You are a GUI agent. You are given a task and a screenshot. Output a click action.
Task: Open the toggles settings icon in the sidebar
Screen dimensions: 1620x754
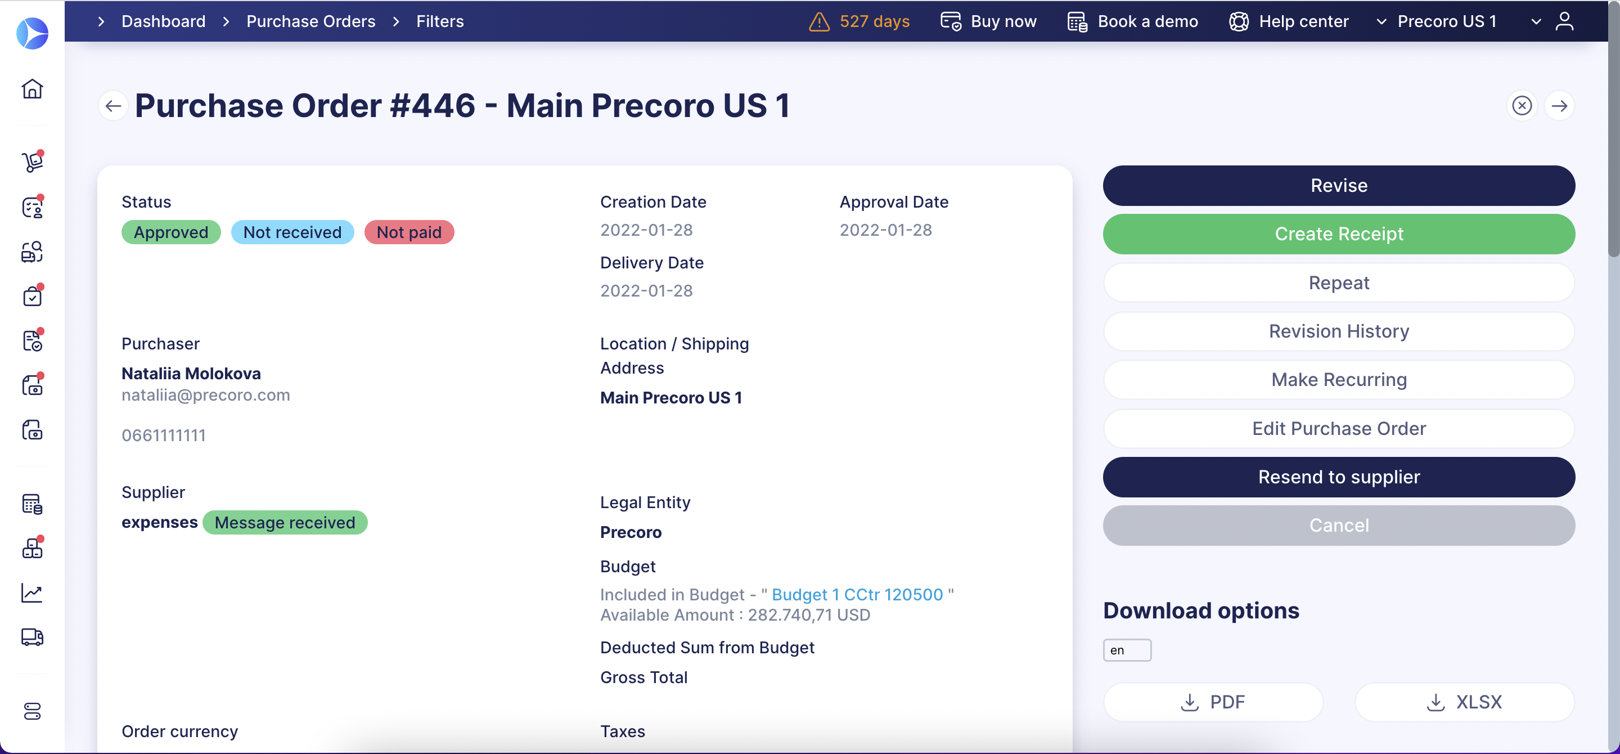click(32, 711)
